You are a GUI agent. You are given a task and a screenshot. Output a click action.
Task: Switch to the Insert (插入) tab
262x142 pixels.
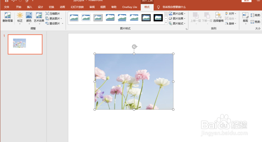(29, 7)
